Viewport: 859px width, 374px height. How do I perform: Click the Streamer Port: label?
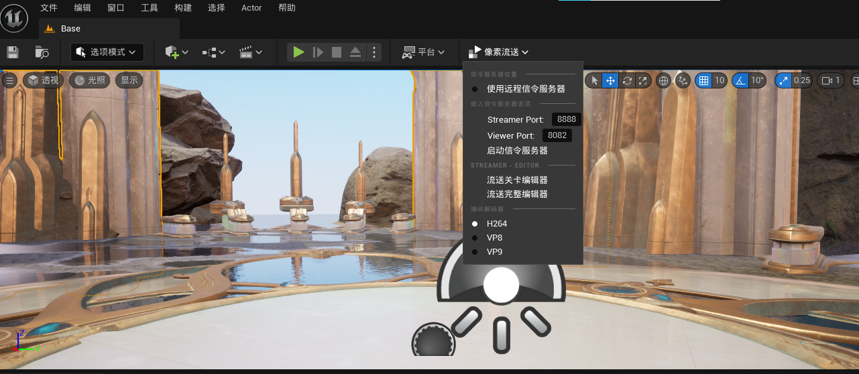pyautogui.click(x=516, y=119)
